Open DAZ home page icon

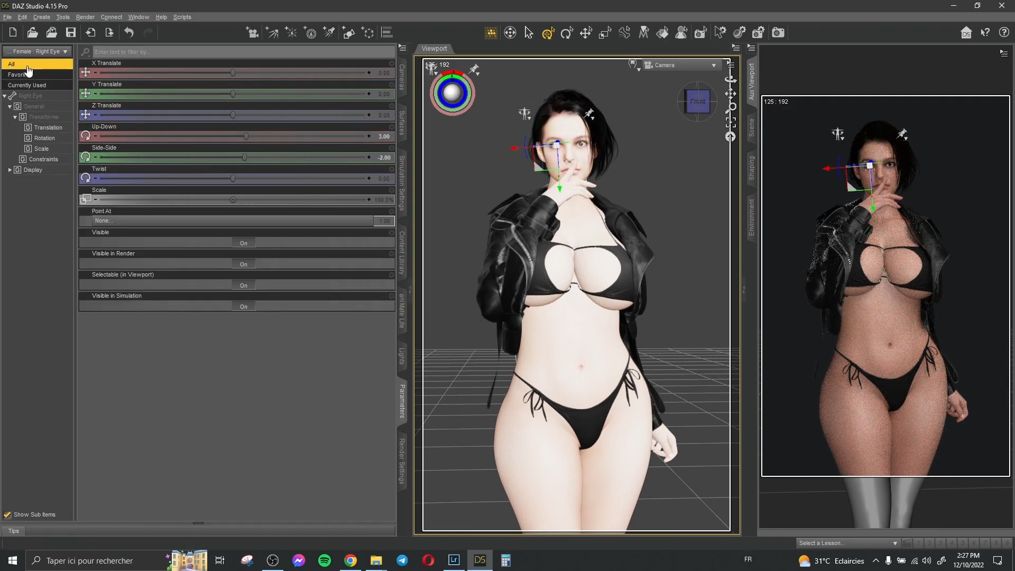966,33
